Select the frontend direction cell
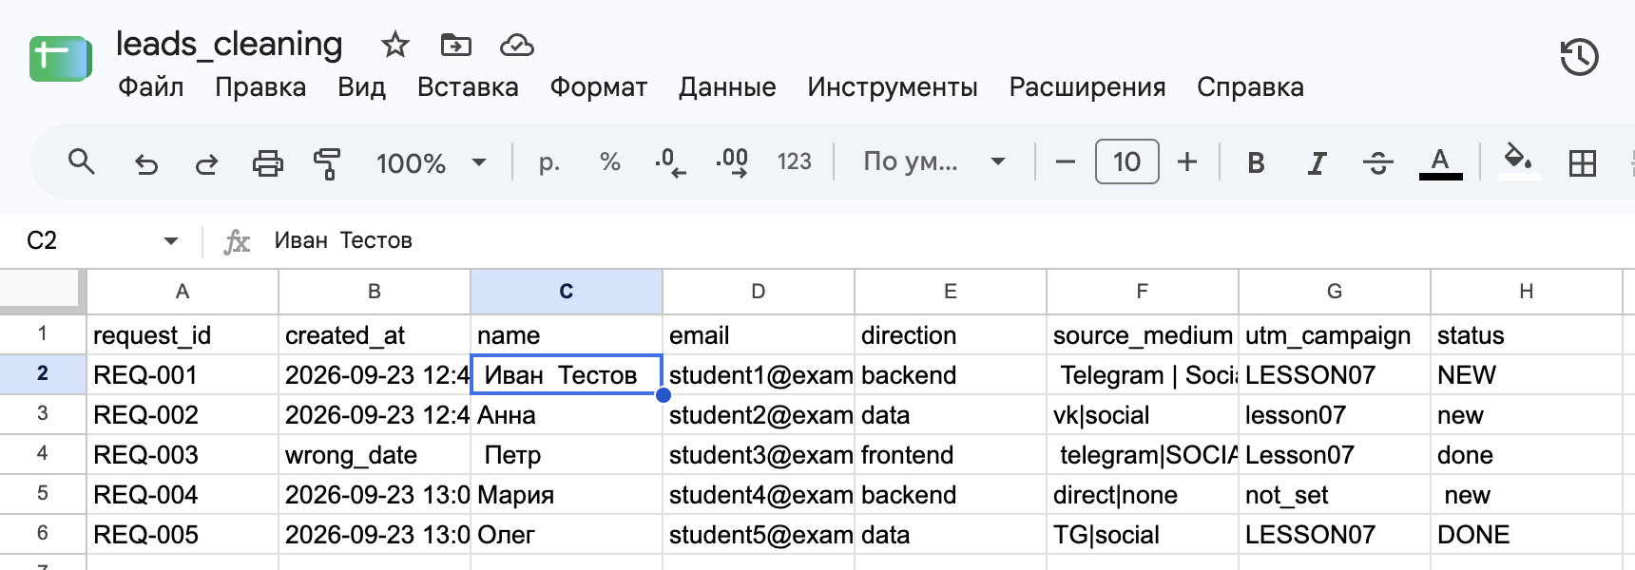1635x570 pixels. pos(951,455)
